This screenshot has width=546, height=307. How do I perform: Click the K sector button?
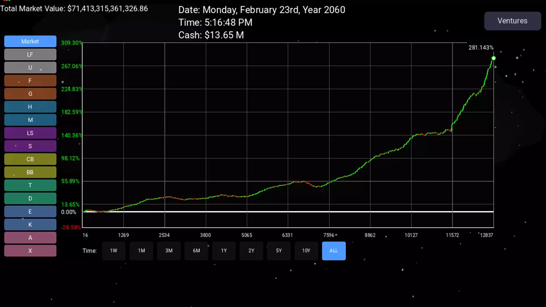click(x=30, y=225)
